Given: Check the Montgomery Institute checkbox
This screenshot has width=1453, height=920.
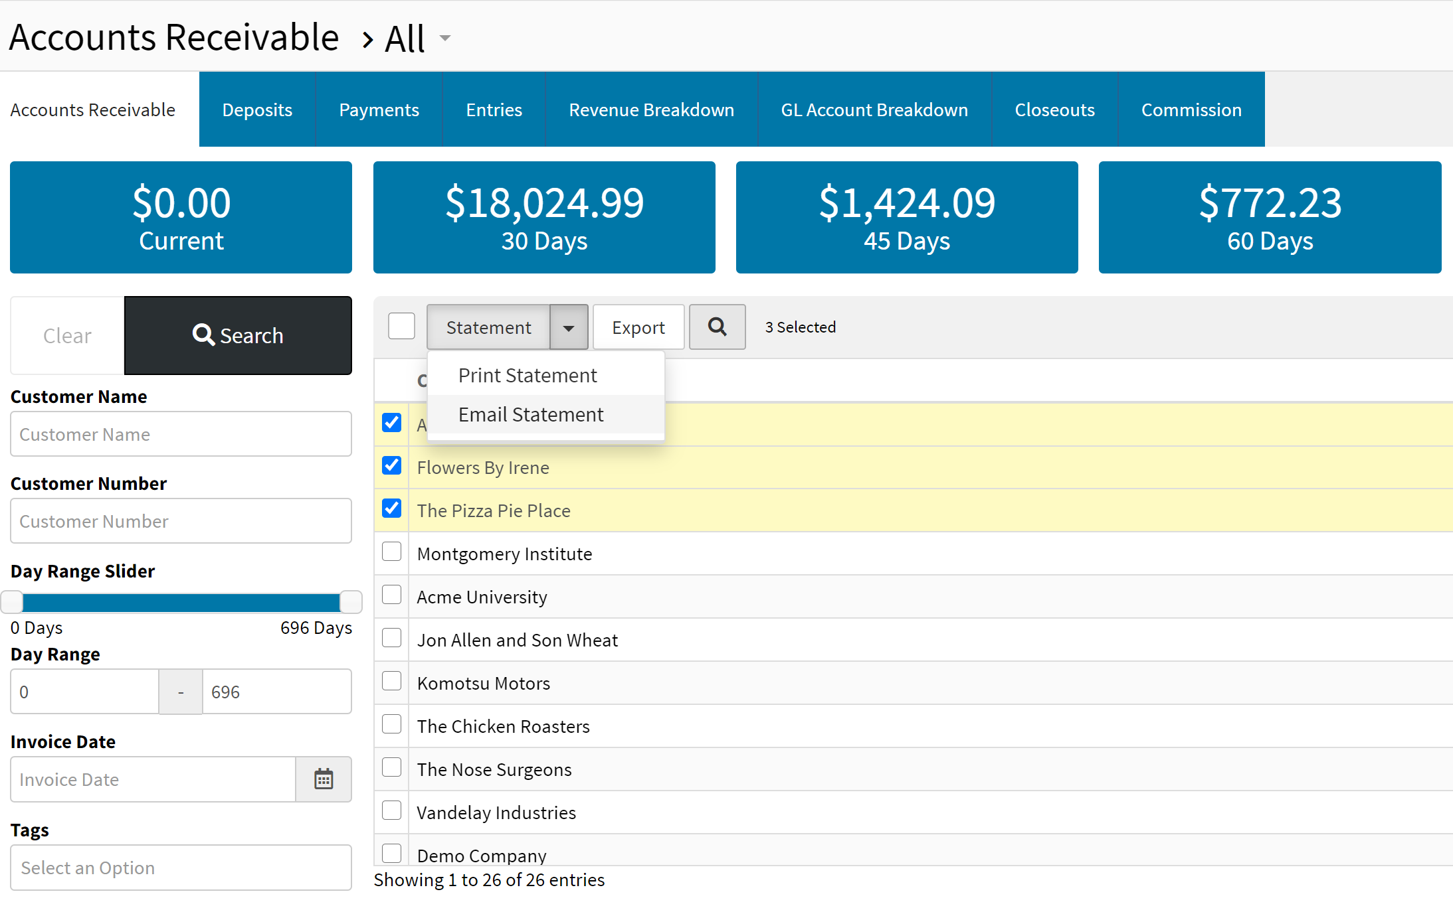Looking at the screenshot, I should click(392, 552).
